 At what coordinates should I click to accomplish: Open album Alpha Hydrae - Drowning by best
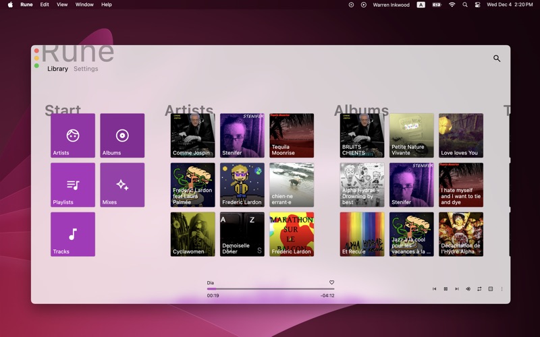362,185
